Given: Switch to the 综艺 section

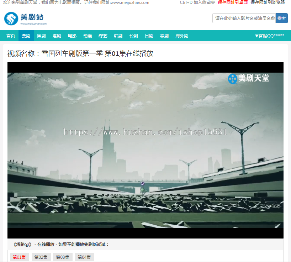Looking at the screenshot, I should pos(103,36).
